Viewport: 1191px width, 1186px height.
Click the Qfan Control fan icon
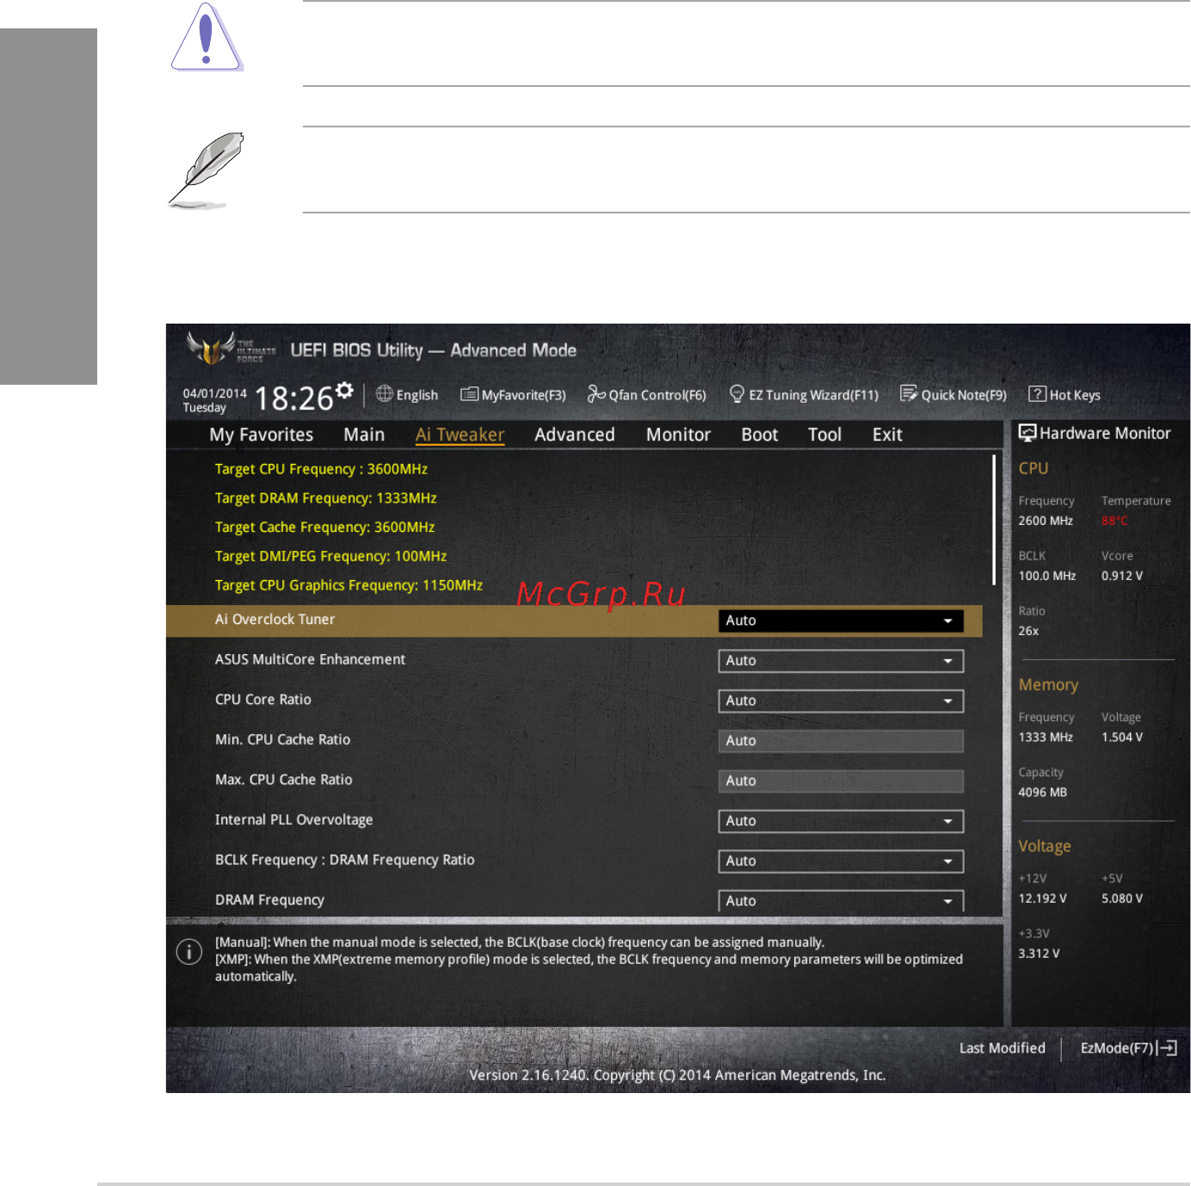[x=596, y=394]
